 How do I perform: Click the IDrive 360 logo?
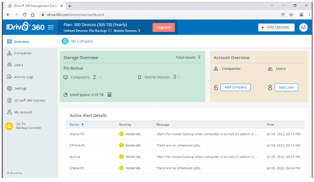[25, 27]
